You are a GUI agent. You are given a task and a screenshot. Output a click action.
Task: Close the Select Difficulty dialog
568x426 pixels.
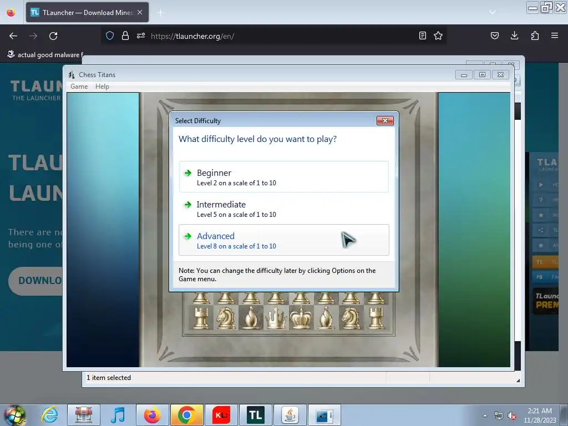pos(385,120)
